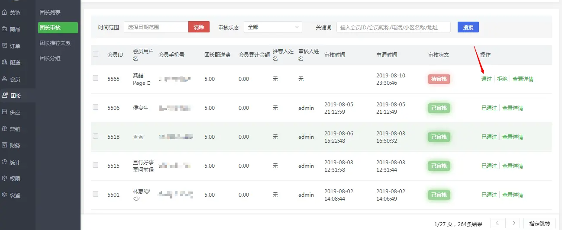The height and width of the screenshot is (230, 562).
Task: Click the red 清除 clear button
Action: pyautogui.click(x=199, y=27)
